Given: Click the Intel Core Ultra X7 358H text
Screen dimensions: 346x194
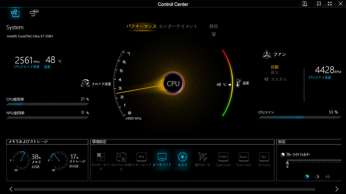Looking at the screenshot, I should 30,36.
